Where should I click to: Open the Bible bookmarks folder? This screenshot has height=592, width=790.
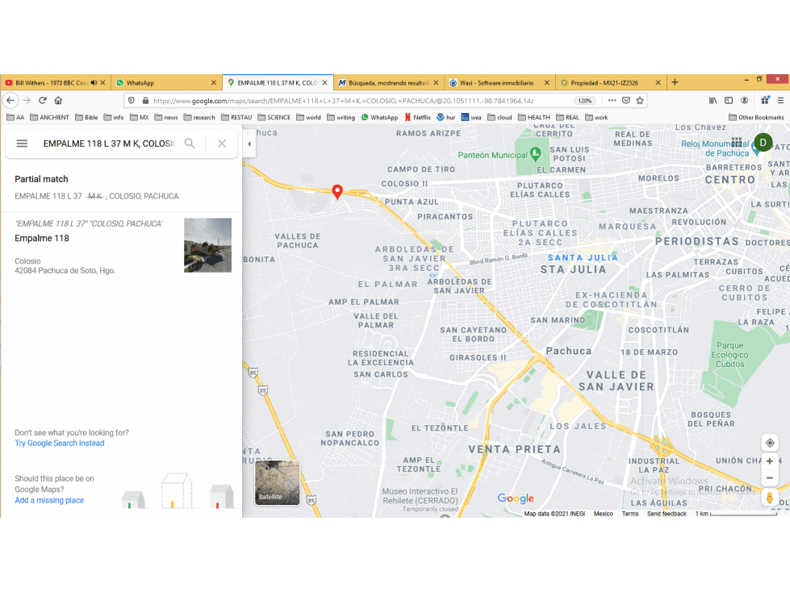point(86,117)
